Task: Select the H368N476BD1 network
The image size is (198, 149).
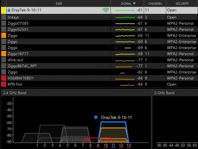Action: pos(99,78)
